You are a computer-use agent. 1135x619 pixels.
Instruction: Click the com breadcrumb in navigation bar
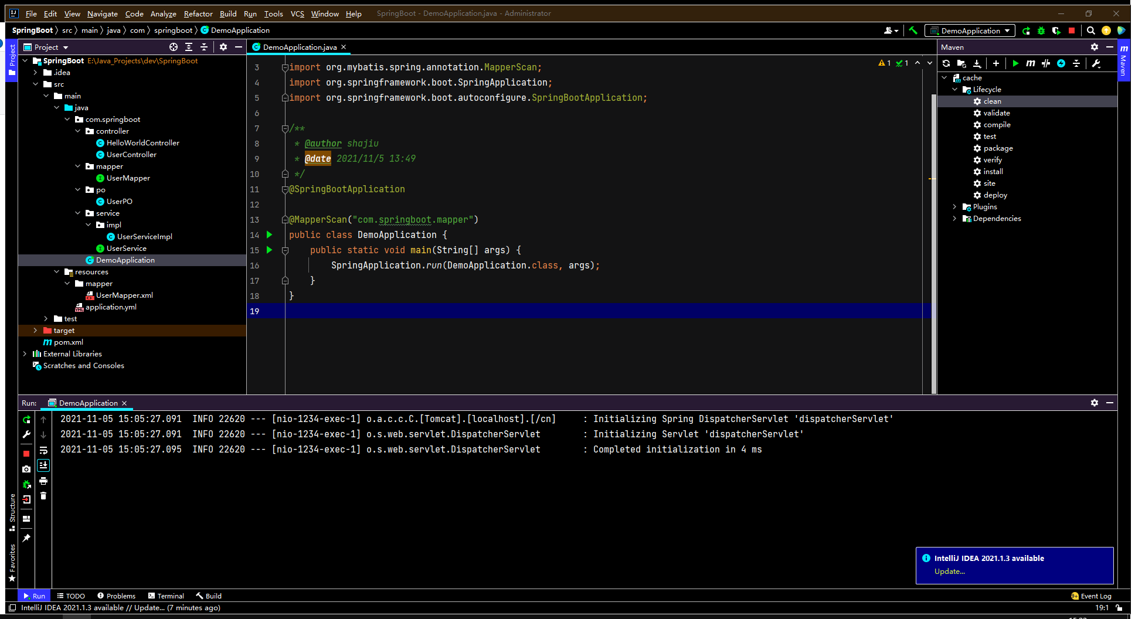137,30
